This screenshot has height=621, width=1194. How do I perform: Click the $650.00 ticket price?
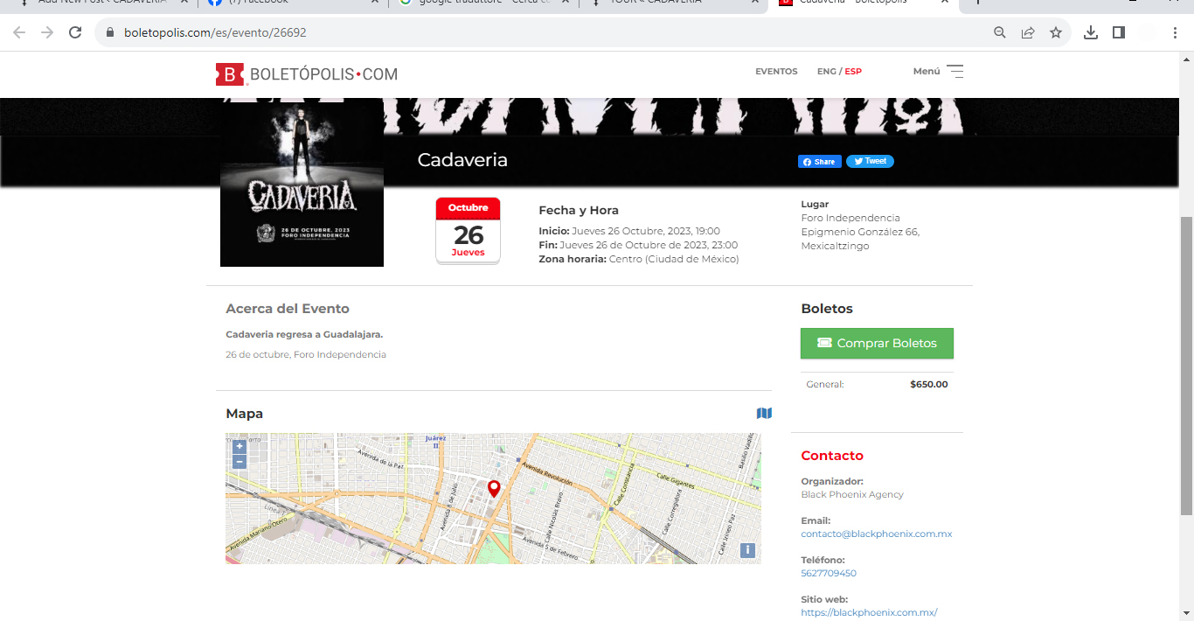pos(929,384)
